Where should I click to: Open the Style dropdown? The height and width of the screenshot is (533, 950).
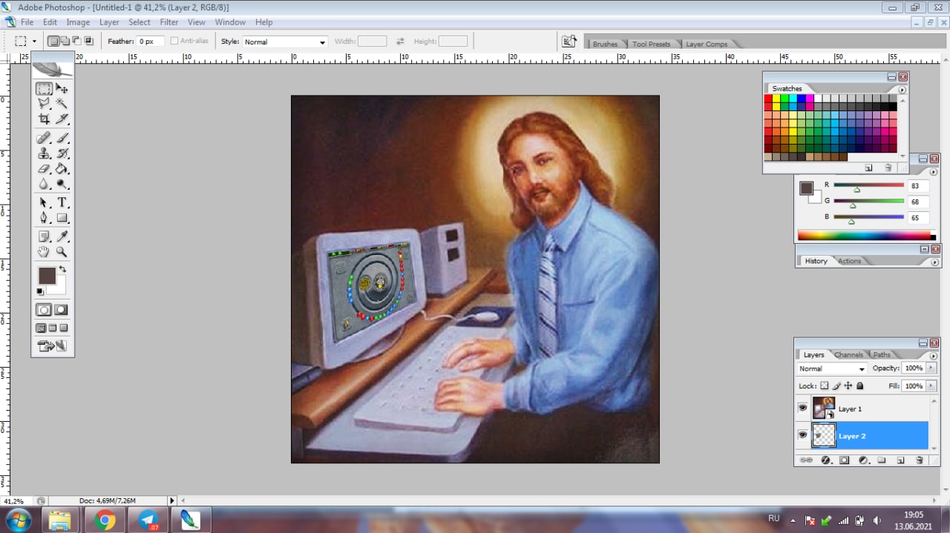(285, 42)
